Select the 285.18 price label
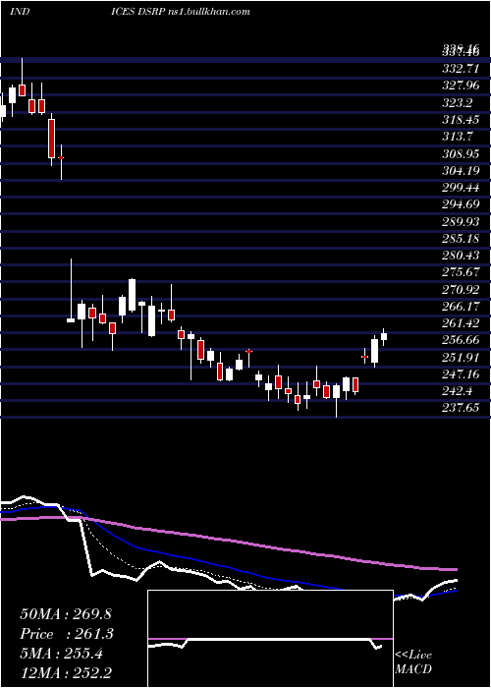The width and height of the screenshot is (491, 688). (462, 239)
